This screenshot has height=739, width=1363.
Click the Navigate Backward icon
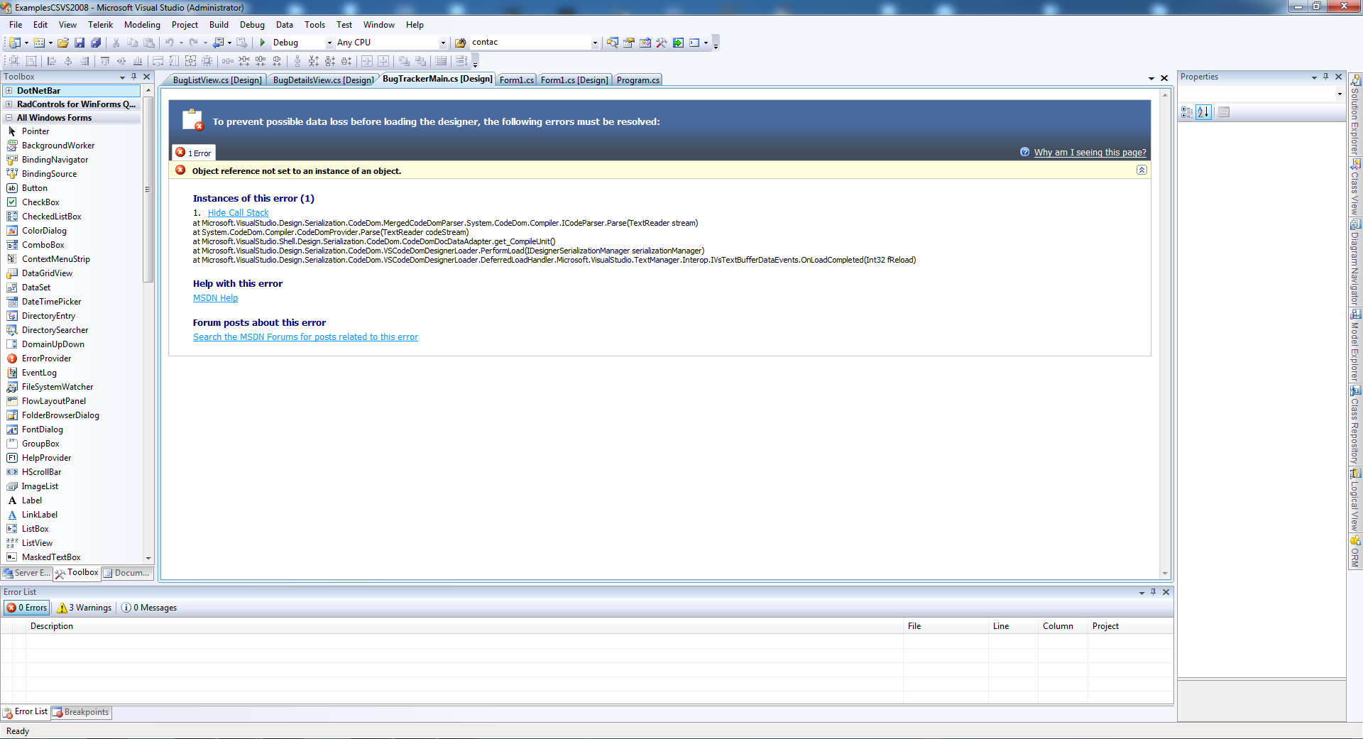219,43
